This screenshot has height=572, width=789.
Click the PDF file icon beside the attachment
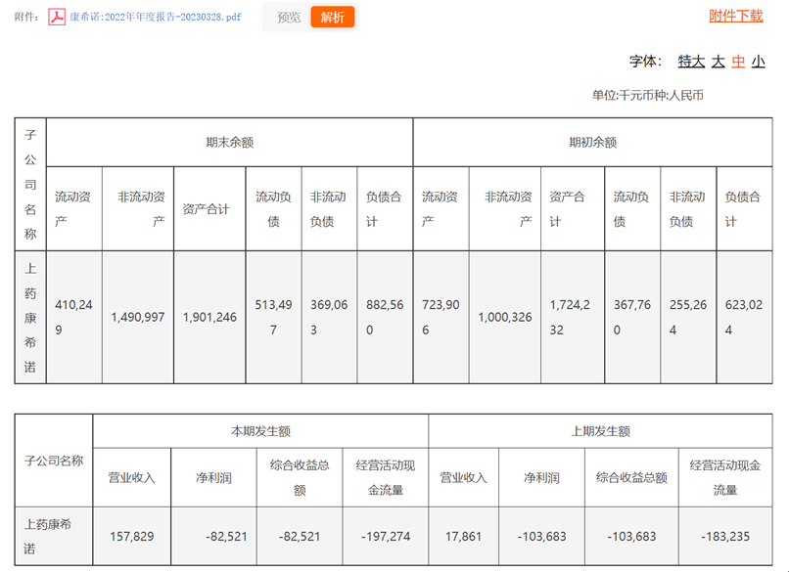point(57,18)
